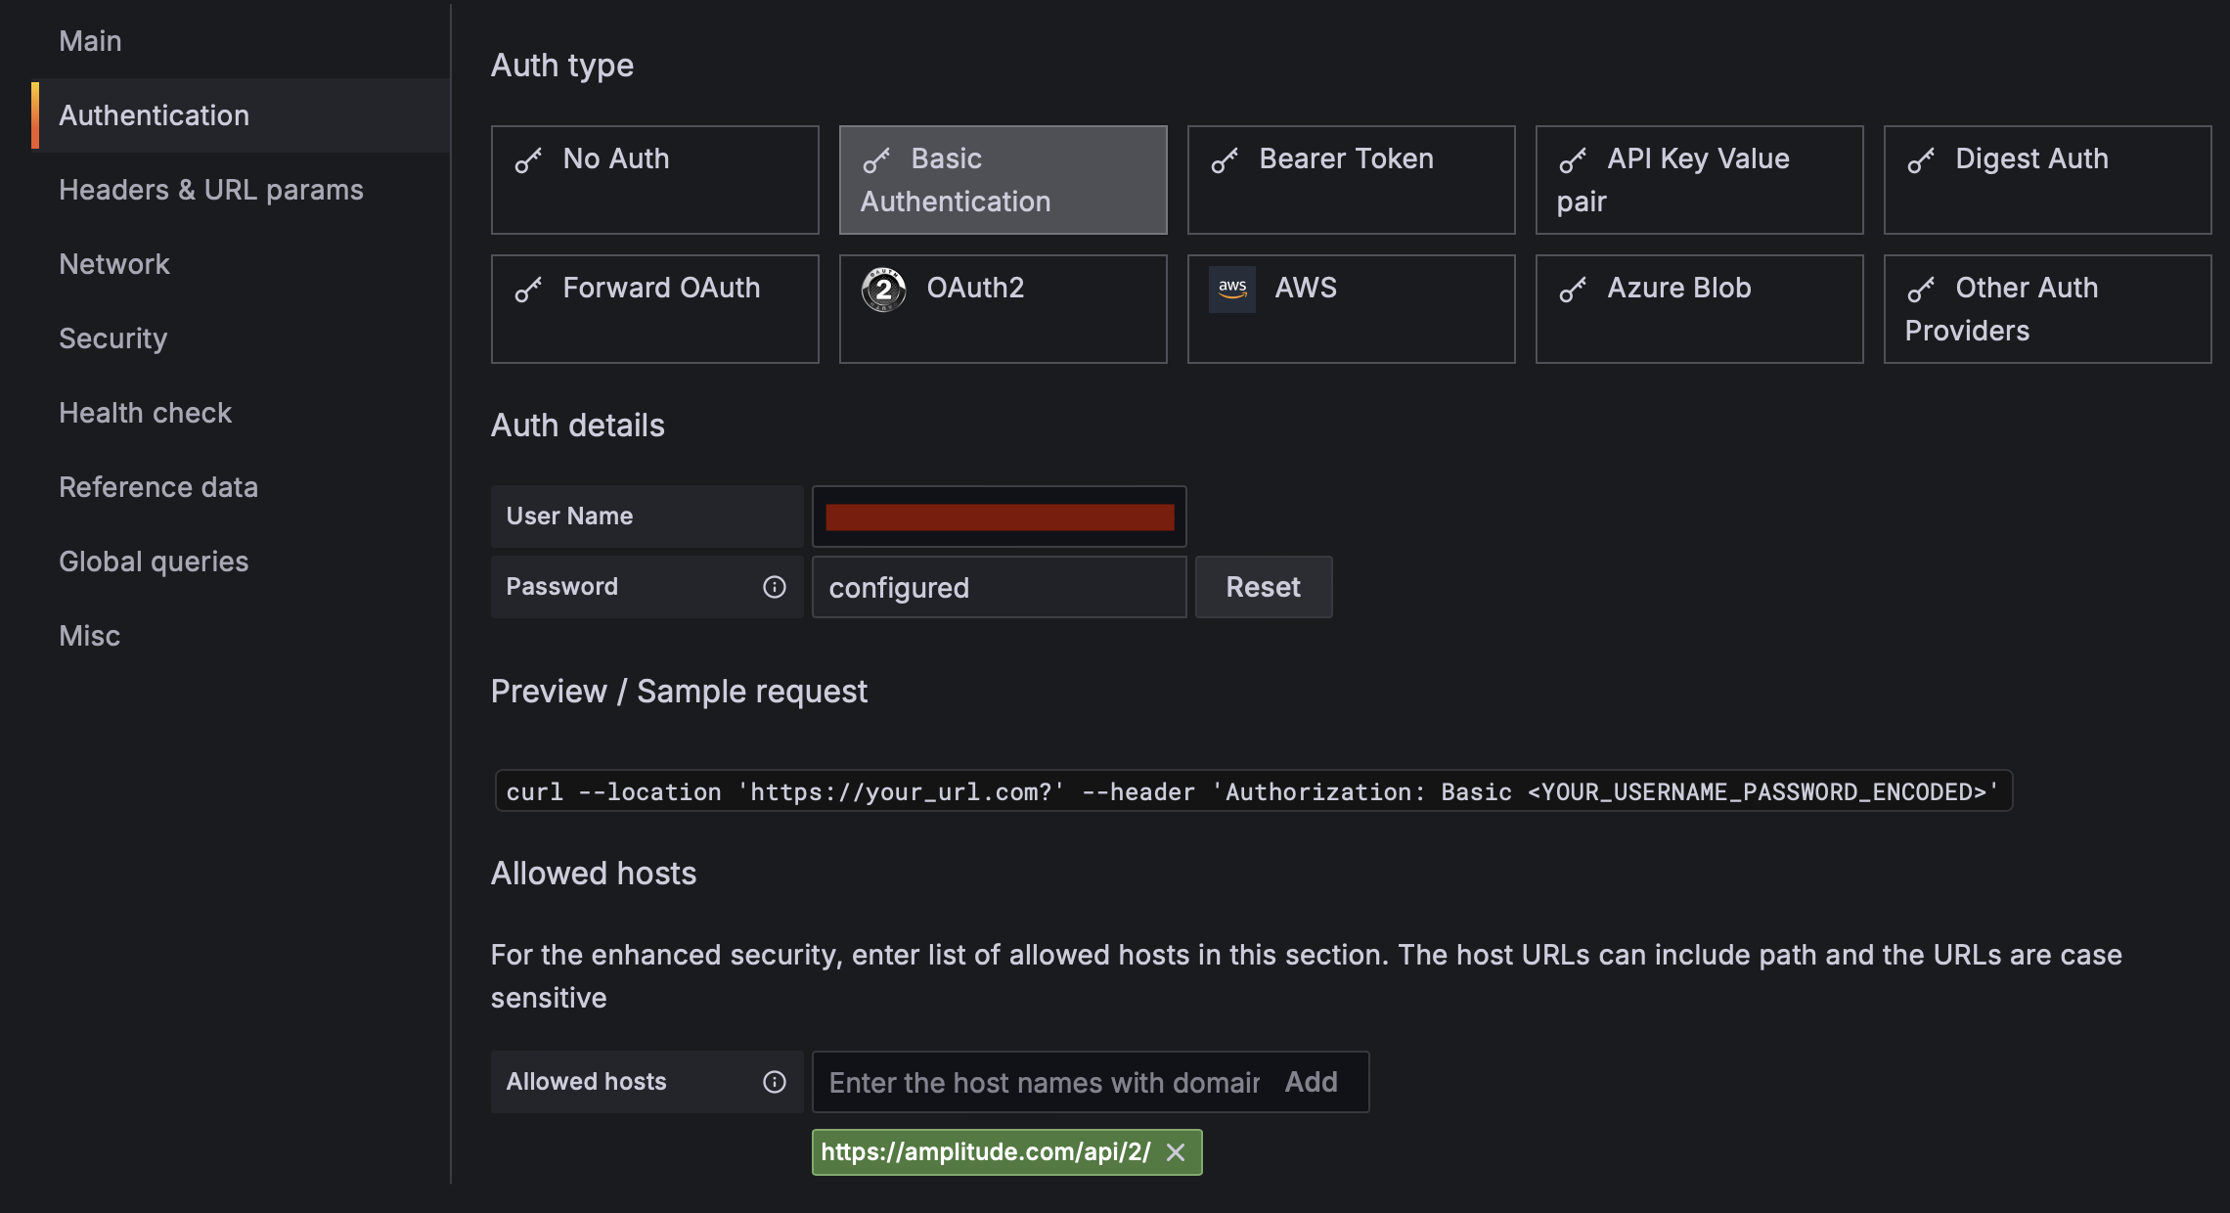Remove the amplitude.com allowed host tag

click(1176, 1152)
